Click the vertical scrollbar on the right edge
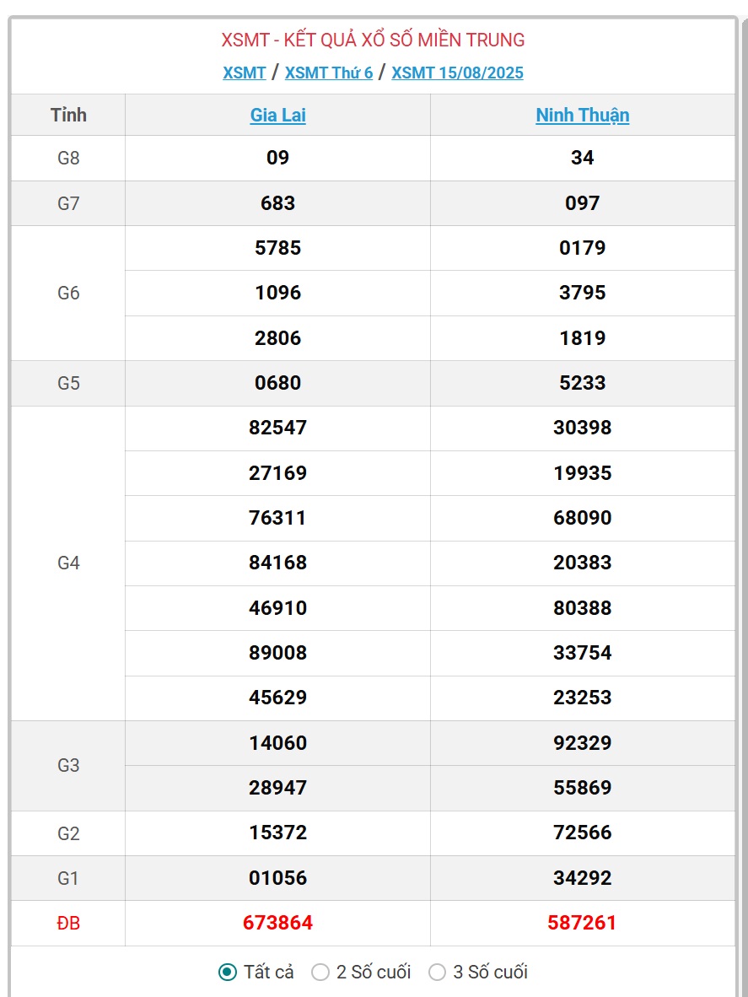748x997 pixels. [744, 509]
